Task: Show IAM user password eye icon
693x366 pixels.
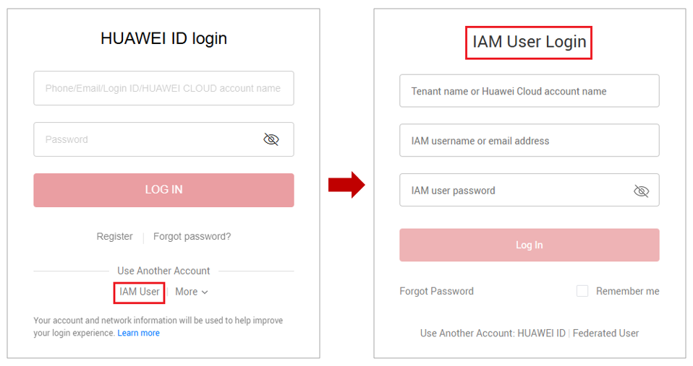Action: point(641,191)
